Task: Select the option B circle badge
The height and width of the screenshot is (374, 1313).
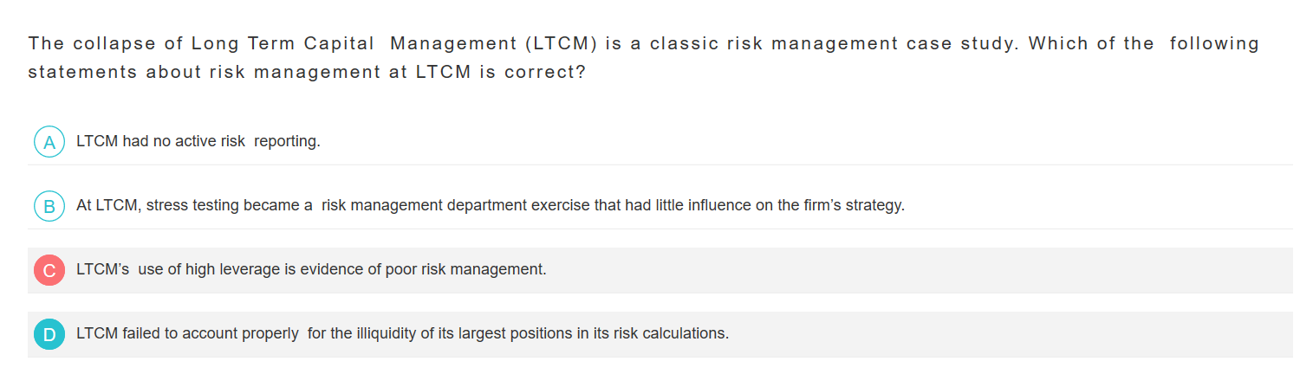Action: click(x=49, y=206)
